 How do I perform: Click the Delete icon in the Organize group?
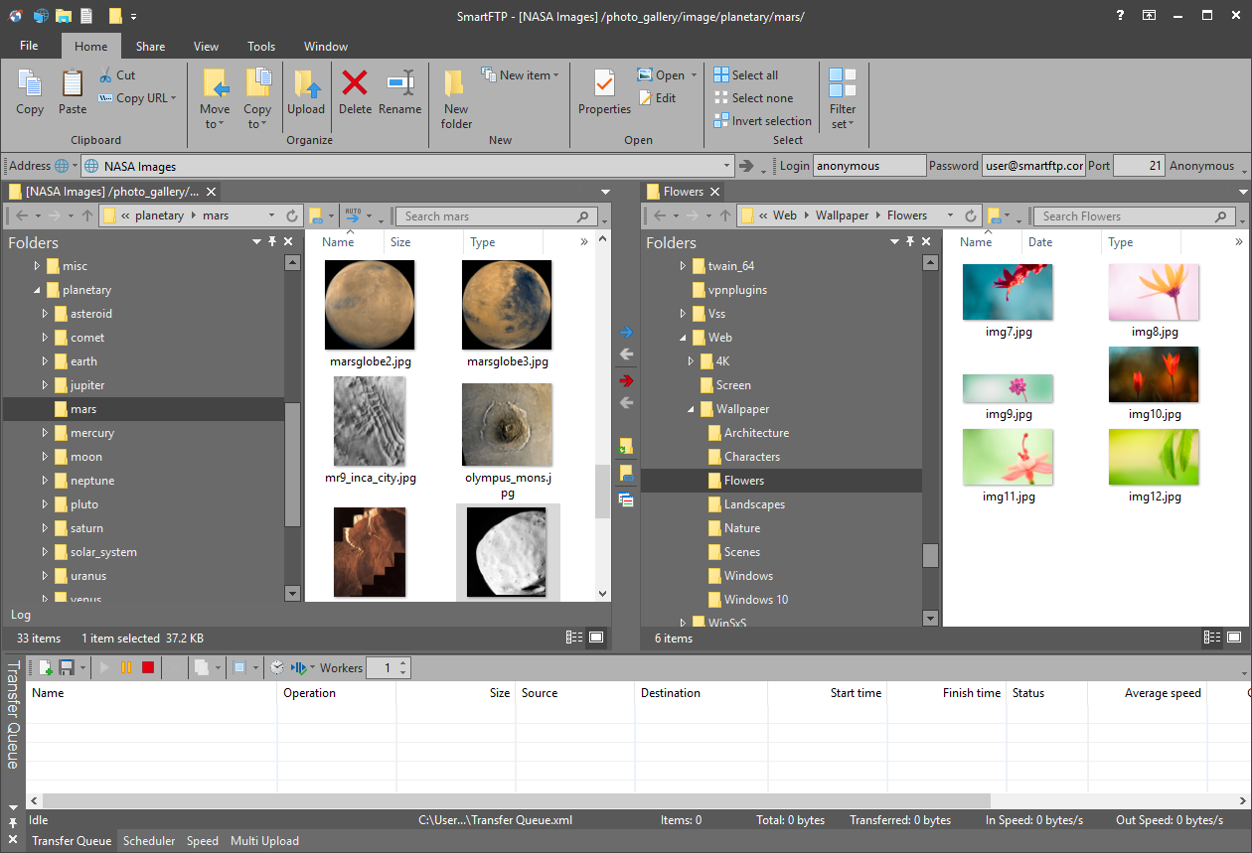coord(355,94)
